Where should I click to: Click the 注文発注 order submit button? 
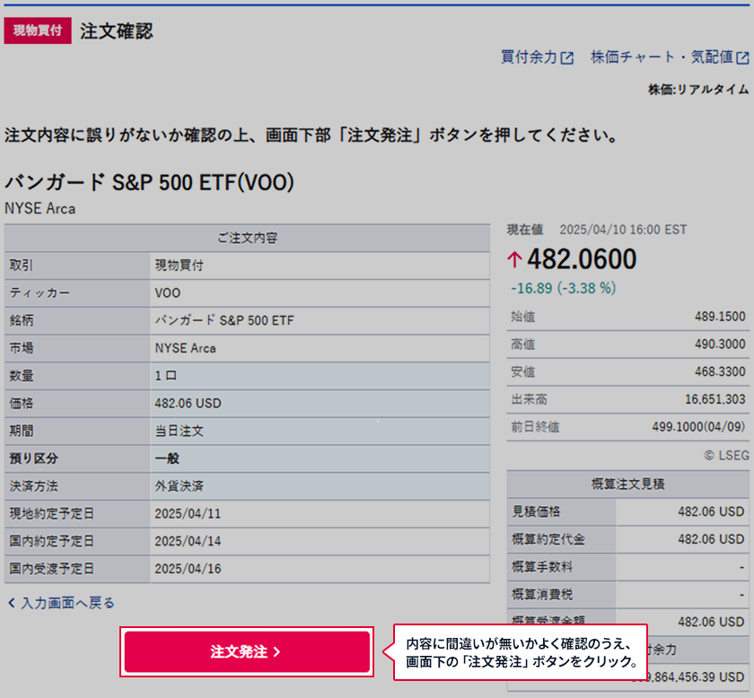pos(247,651)
